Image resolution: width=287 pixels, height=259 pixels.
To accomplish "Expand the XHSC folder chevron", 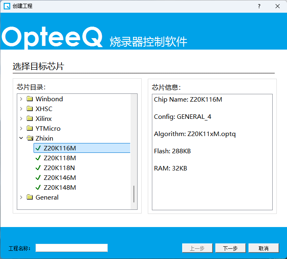I will (x=21, y=109).
